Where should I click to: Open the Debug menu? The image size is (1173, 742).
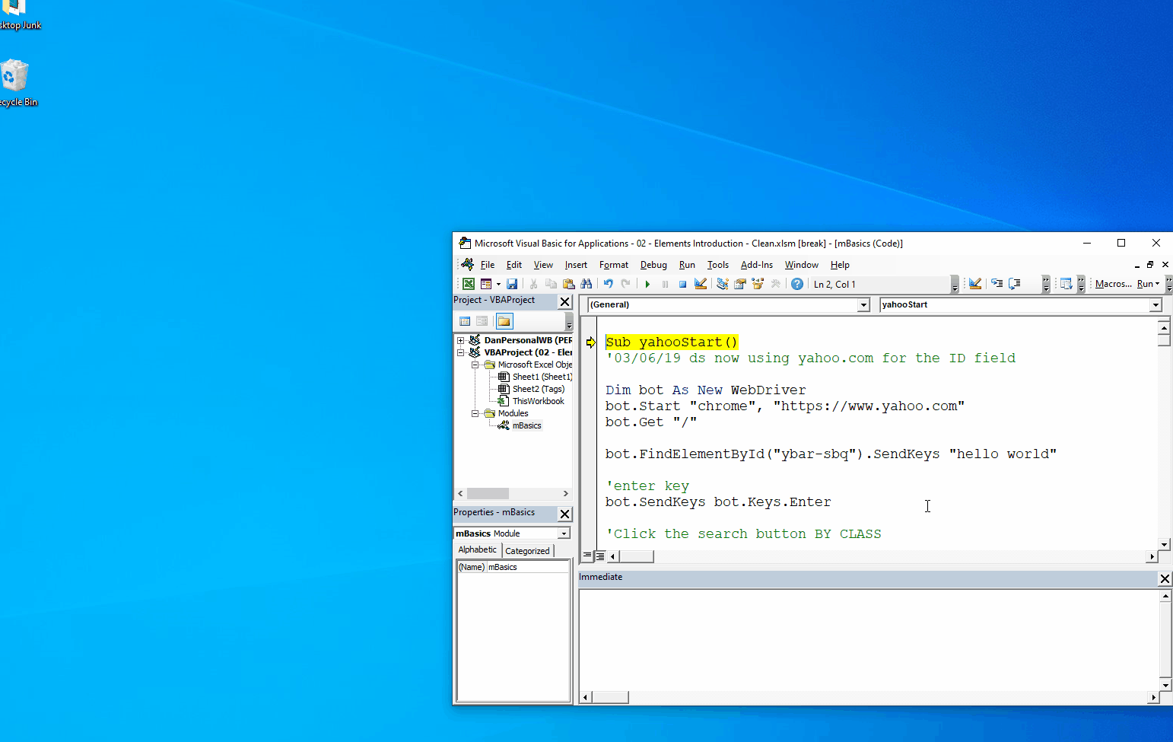[x=653, y=264]
